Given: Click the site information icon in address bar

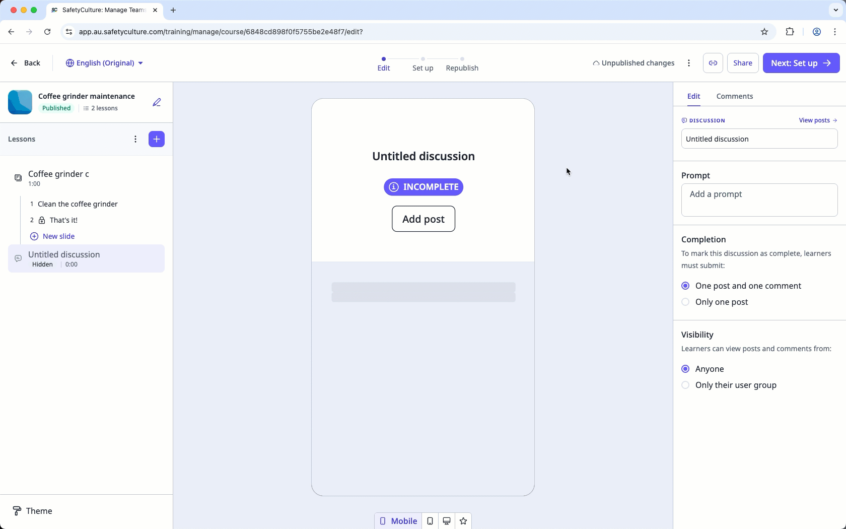Looking at the screenshot, I should (69, 32).
